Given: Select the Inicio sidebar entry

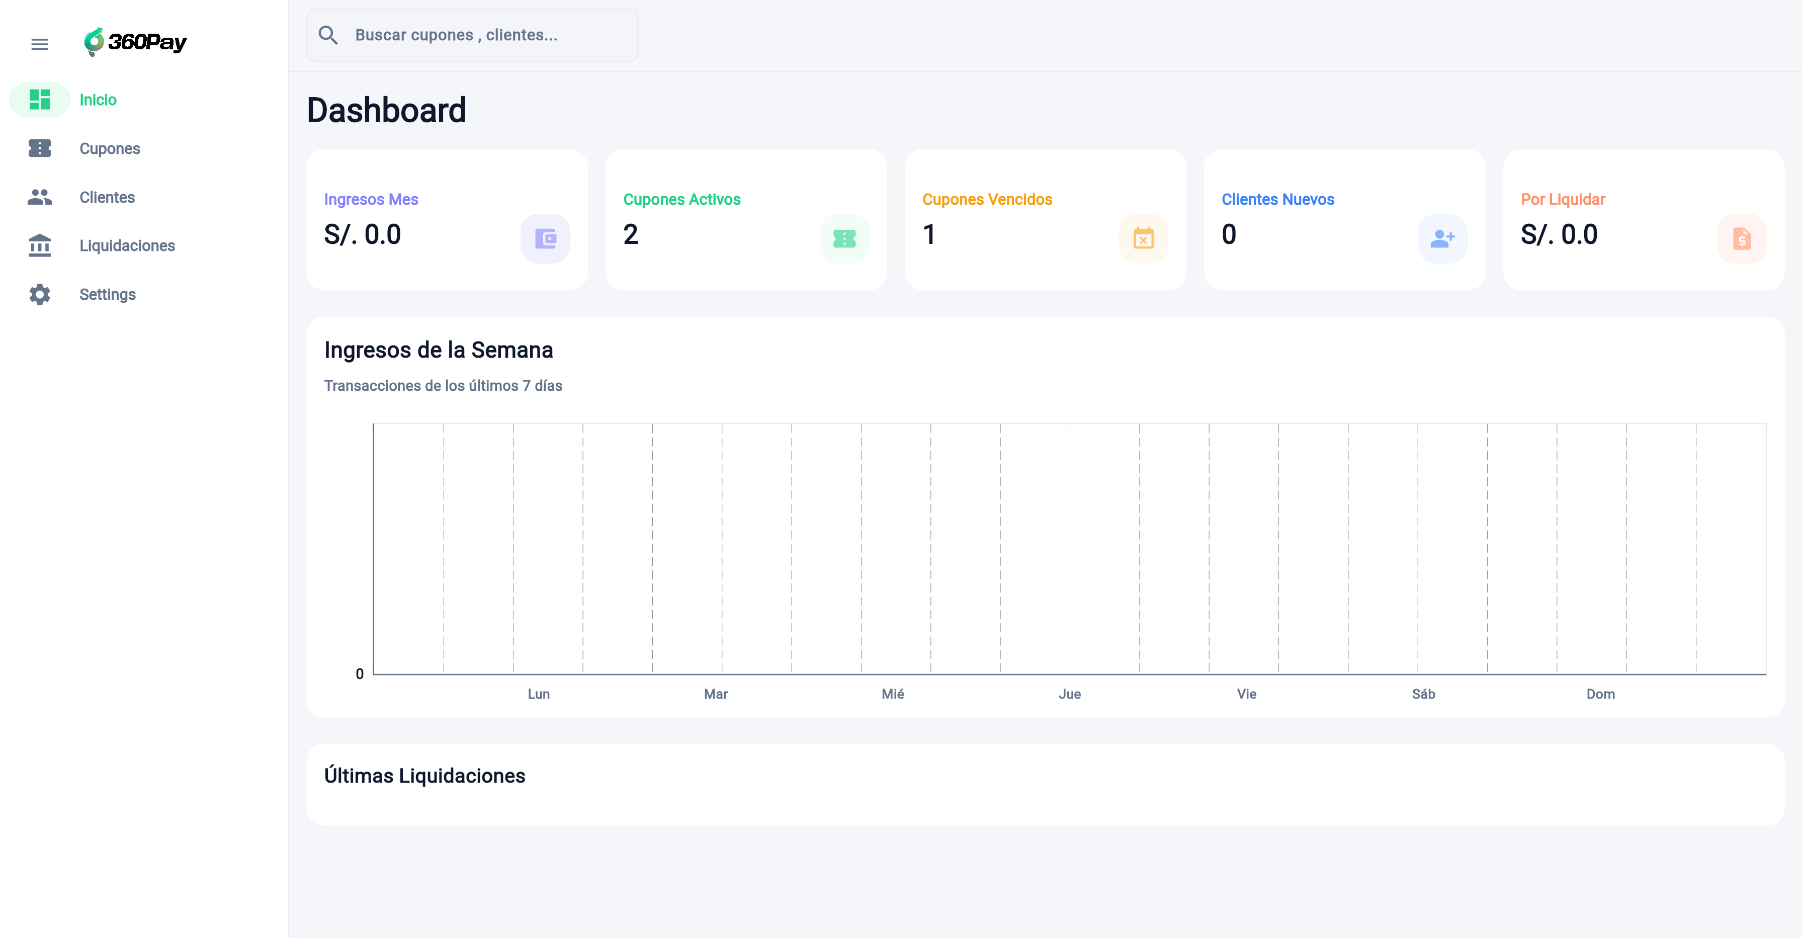Looking at the screenshot, I should click(x=98, y=99).
